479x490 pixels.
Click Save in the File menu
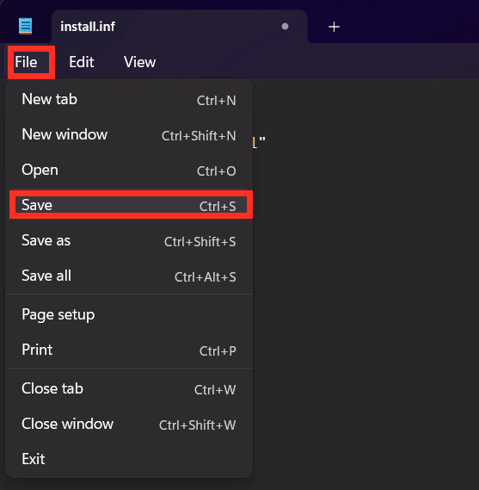[131, 205]
